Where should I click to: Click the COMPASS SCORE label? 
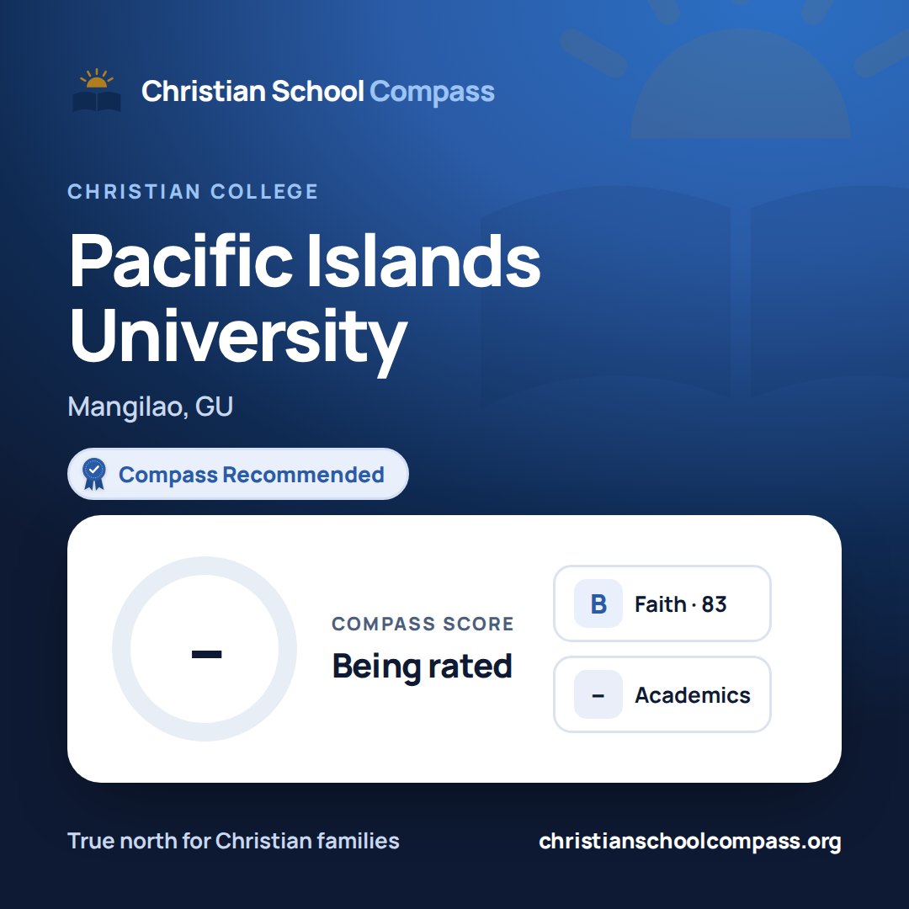[x=423, y=624]
